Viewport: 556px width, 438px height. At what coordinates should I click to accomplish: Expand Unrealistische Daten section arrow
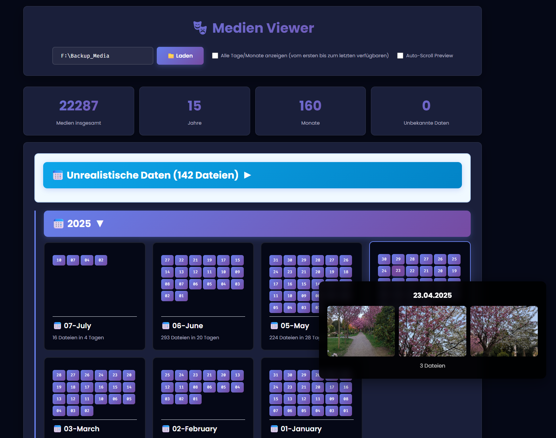tap(247, 175)
